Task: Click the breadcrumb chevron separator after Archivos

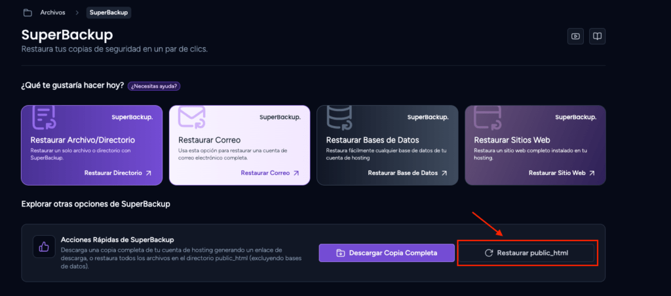Action: pyautogui.click(x=77, y=13)
